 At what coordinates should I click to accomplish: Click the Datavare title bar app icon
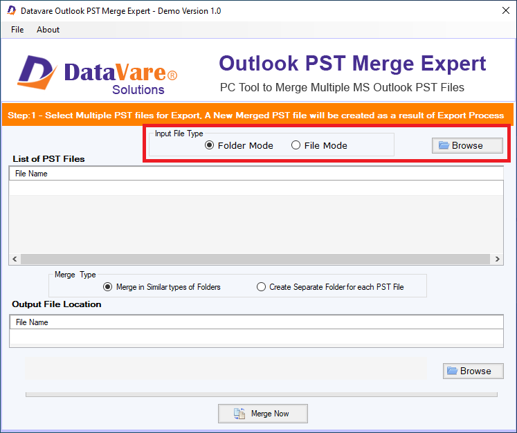pyautogui.click(x=12, y=10)
